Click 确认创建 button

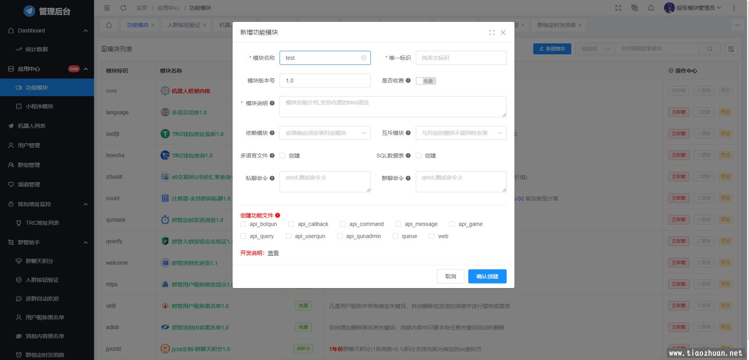[487, 276]
